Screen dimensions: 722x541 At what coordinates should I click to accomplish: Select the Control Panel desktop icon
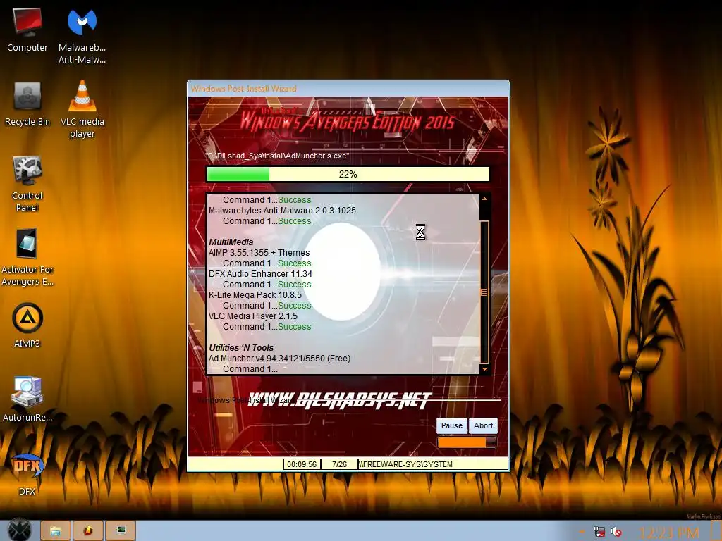pos(27,184)
